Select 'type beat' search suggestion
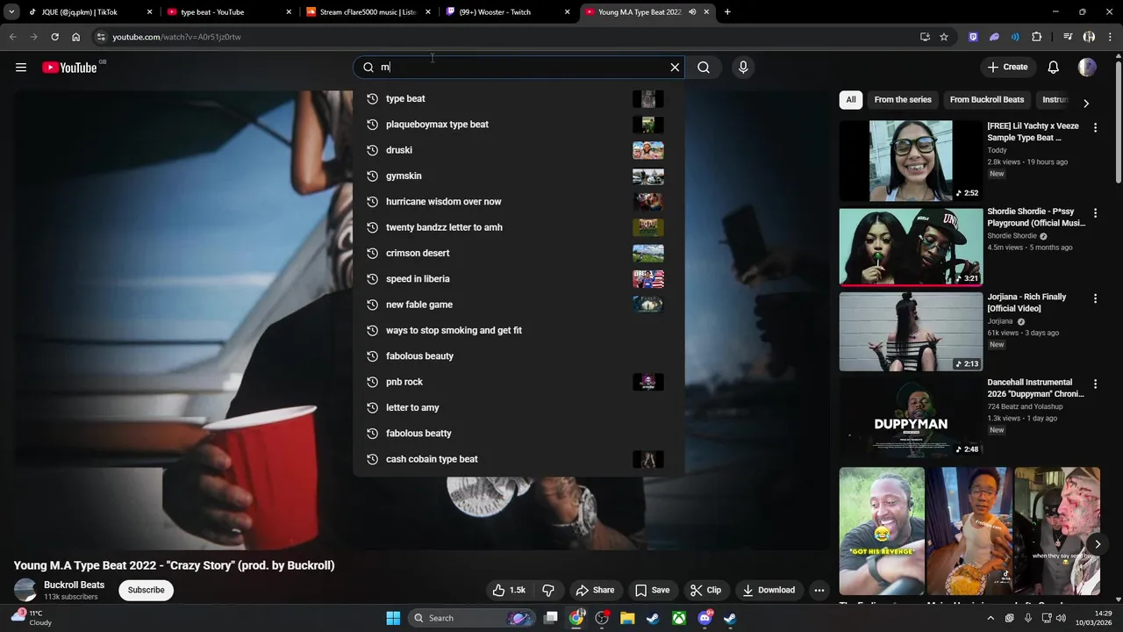Image resolution: width=1123 pixels, height=632 pixels. [x=519, y=99]
